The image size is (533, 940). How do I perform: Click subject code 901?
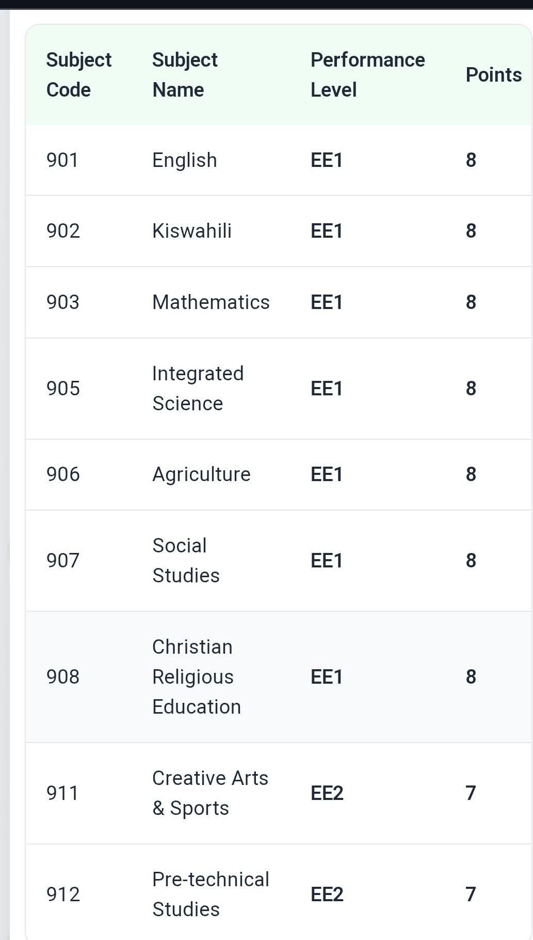(x=62, y=160)
